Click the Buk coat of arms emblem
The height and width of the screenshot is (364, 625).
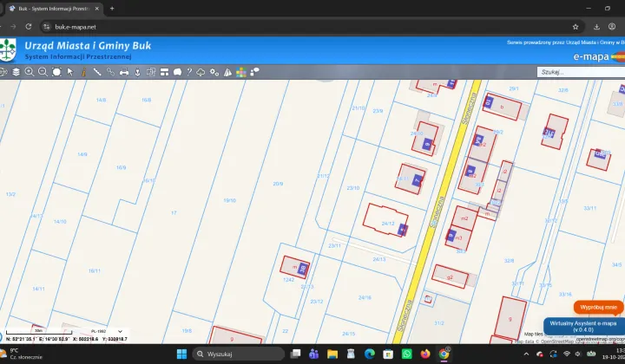pos(8,49)
